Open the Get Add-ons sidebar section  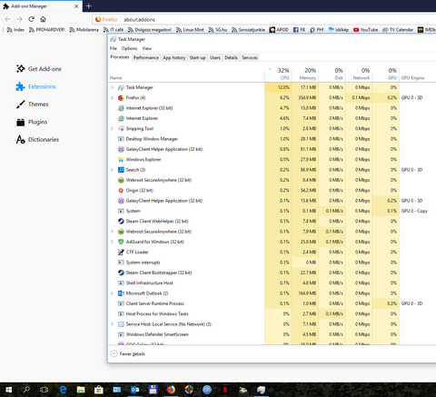[39, 69]
